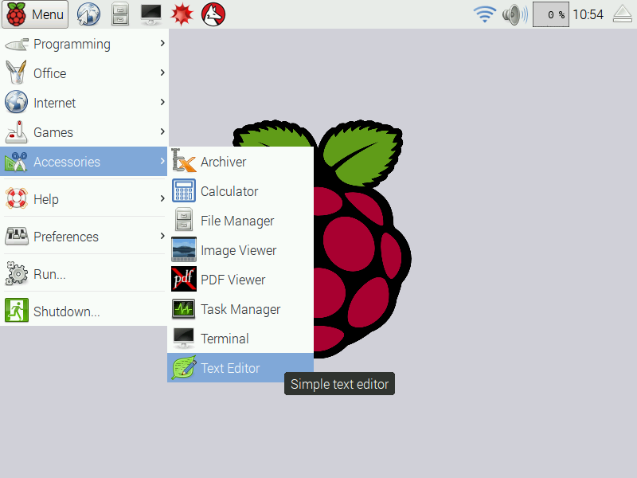Image resolution: width=637 pixels, height=478 pixels.
Task: Click the Preferences icon in menu
Action: [x=16, y=236]
